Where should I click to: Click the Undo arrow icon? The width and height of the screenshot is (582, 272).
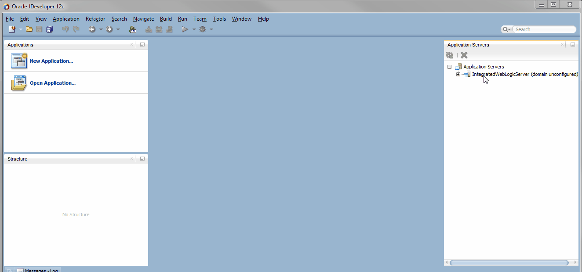[65, 29]
